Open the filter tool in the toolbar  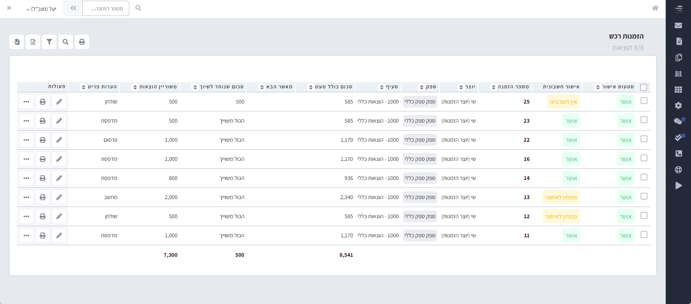tap(49, 42)
